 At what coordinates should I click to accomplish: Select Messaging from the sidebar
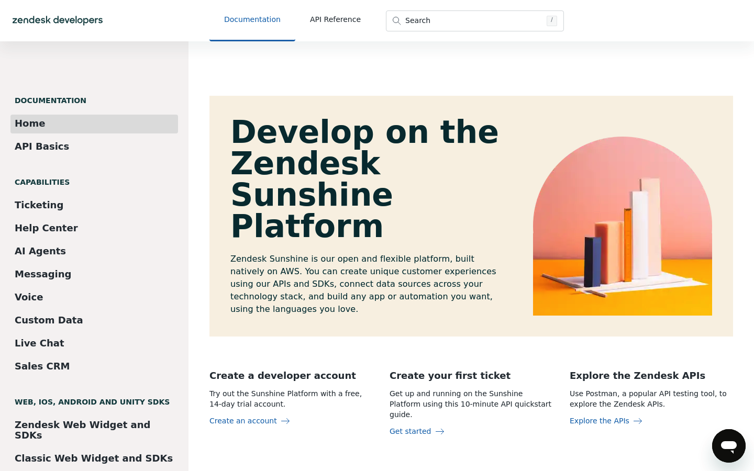(43, 274)
